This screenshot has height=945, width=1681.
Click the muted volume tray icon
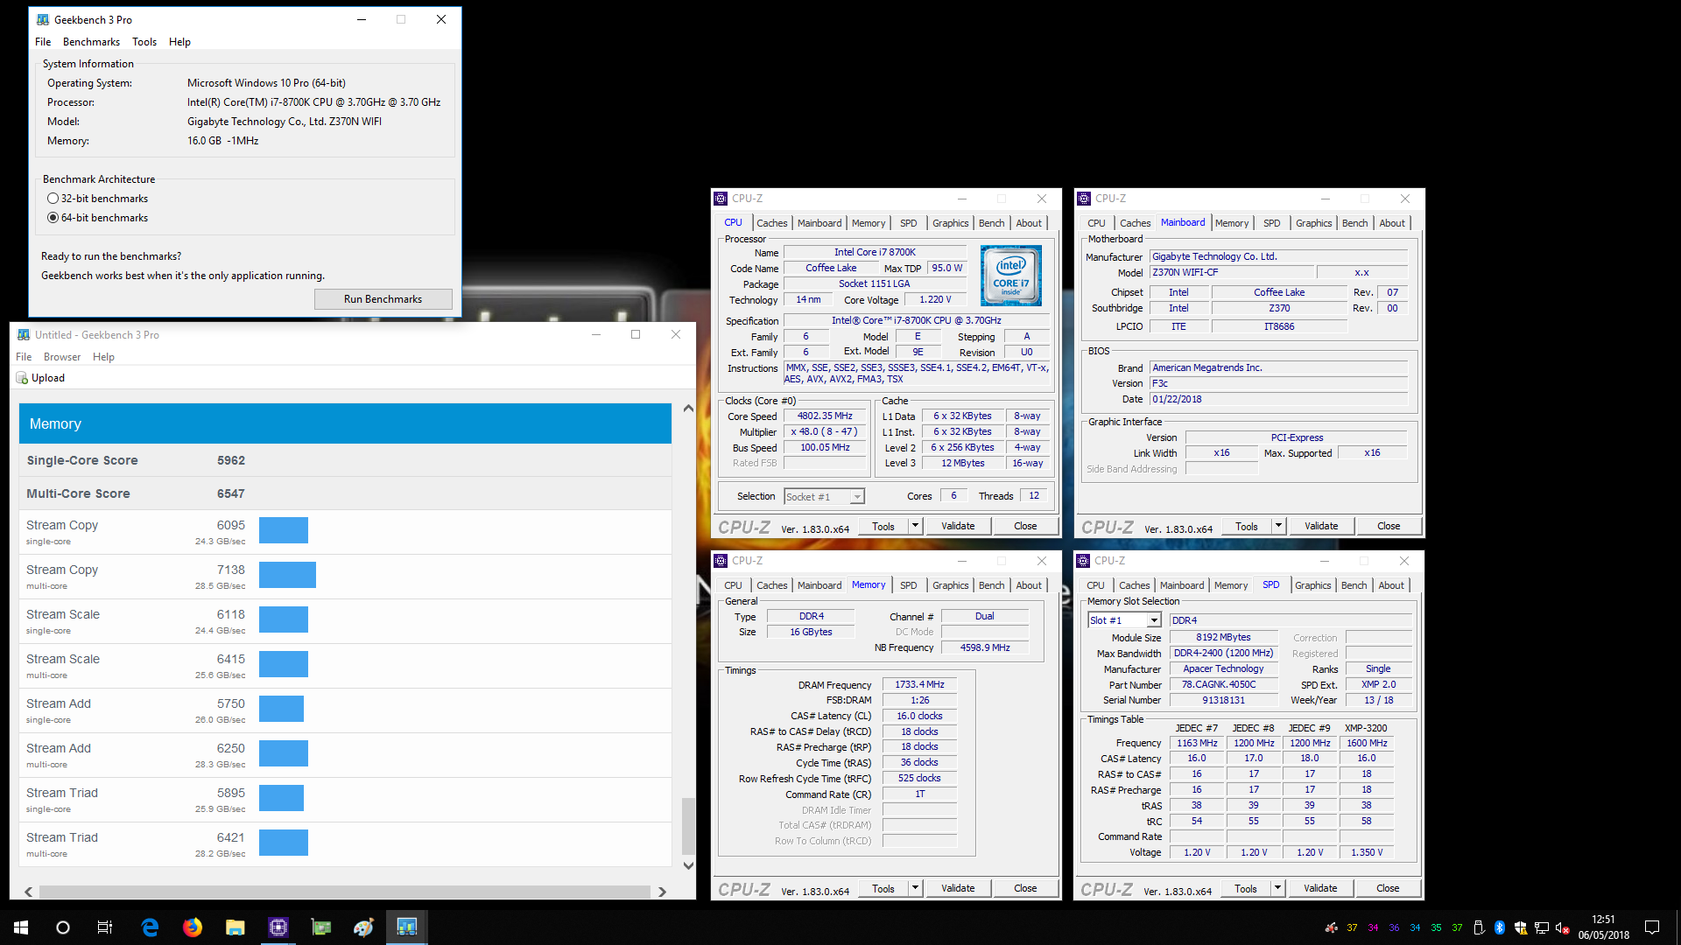(x=1562, y=927)
